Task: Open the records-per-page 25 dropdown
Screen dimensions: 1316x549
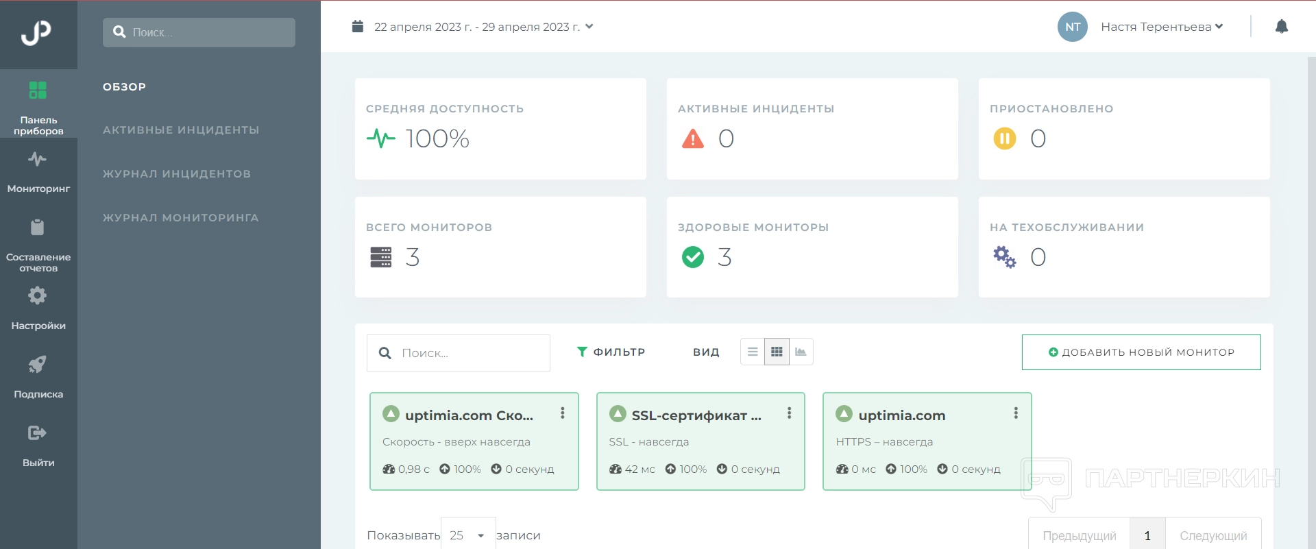Action: [467, 535]
